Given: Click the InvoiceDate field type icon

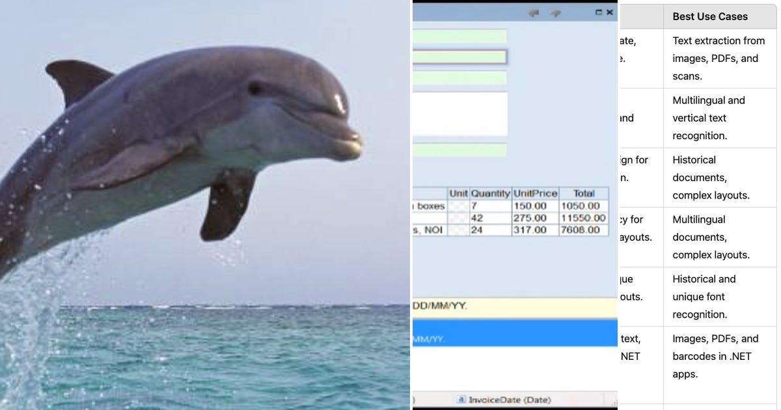Looking at the screenshot, I should coord(462,399).
